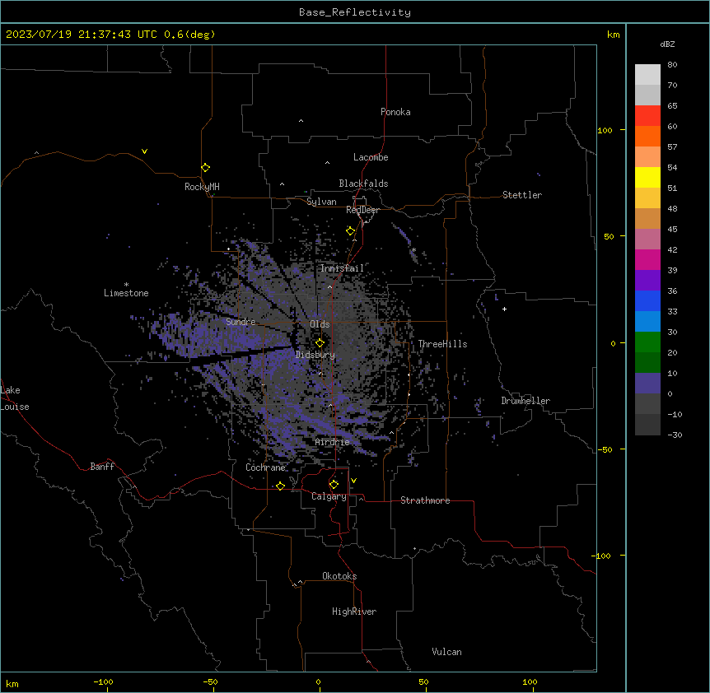Image resolution: width=710 pixels, height=693 pixels.
Task: Click the Sylvan city label
Action: pos(321,202)
